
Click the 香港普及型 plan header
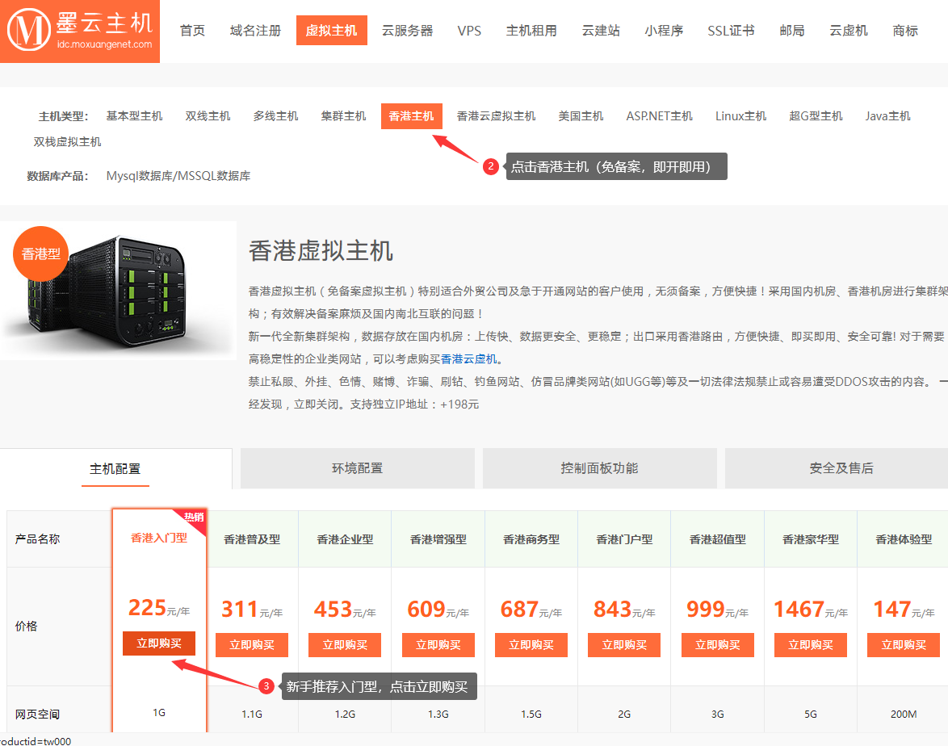(252, 539)
